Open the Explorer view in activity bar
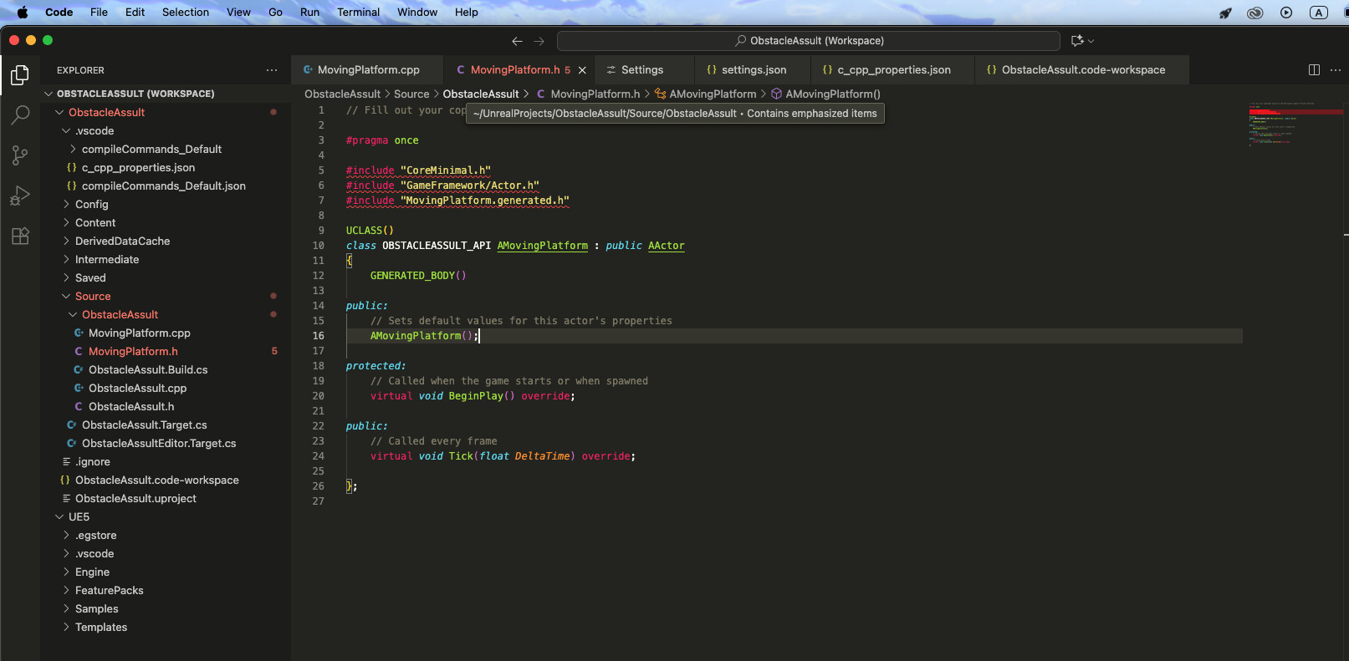Screen dimensions: 1349x661 (20, 75)
